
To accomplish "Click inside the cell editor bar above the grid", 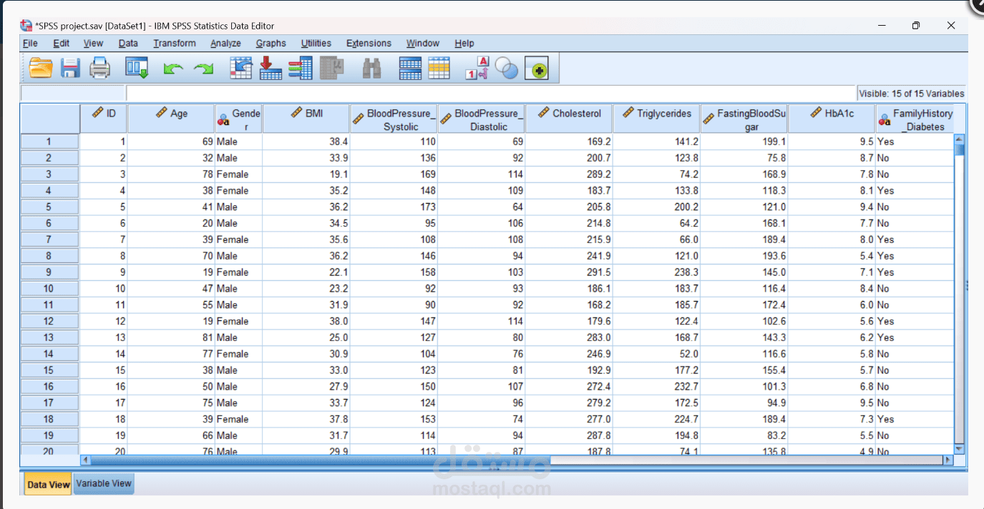I will (286, 93).
